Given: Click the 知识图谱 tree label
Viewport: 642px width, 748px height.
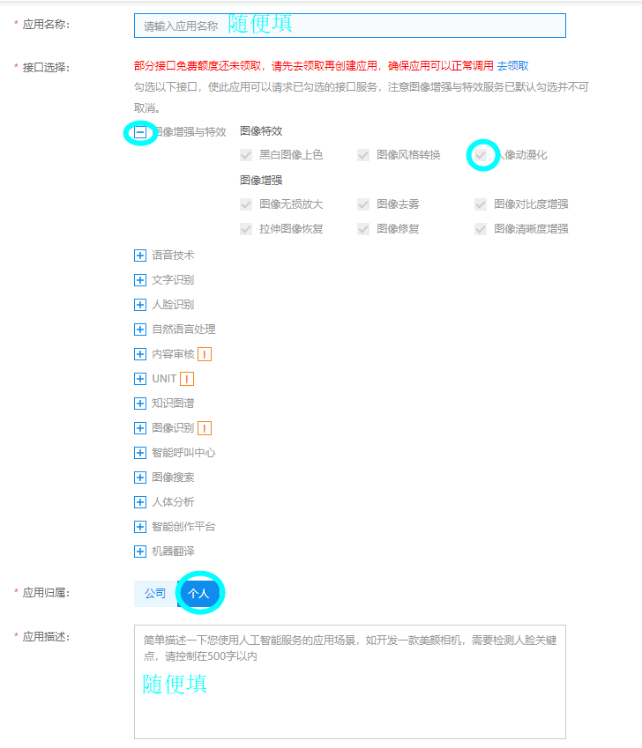Looking at the screenshot, I should pyautogui.click(x=173, y=404).
